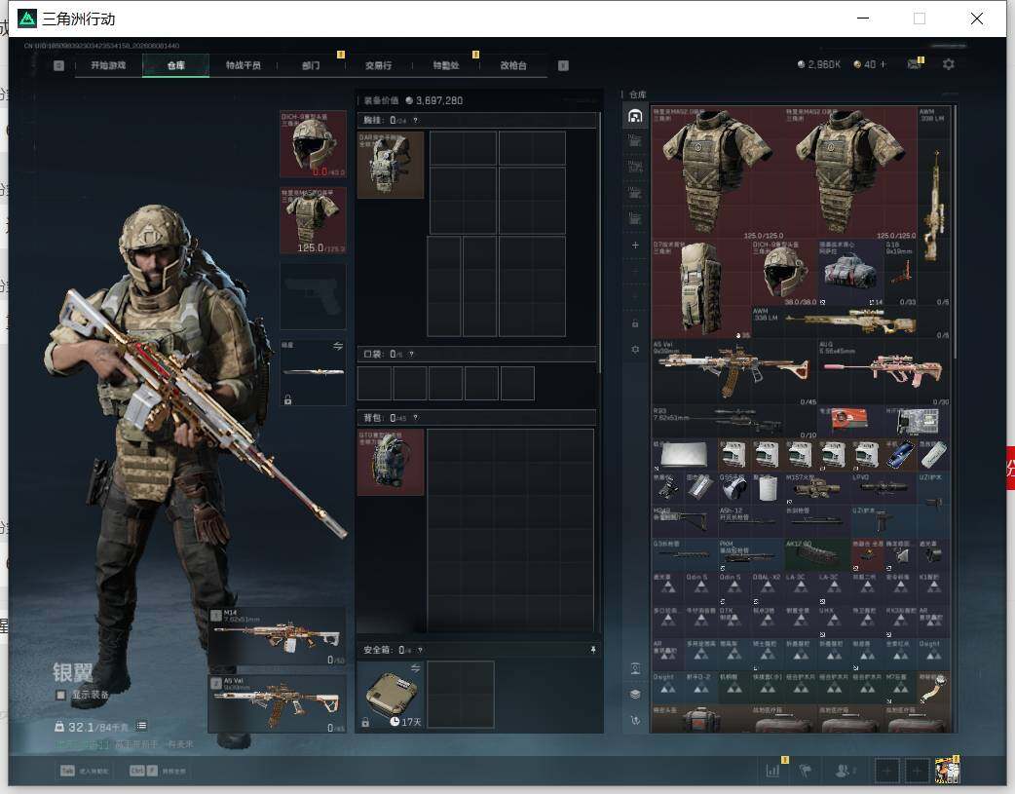Image resolution: width=1015 pixels, height=794 pixels.
Task: Select the tall backpack in warehouse
Action: [x=701, y=288]
